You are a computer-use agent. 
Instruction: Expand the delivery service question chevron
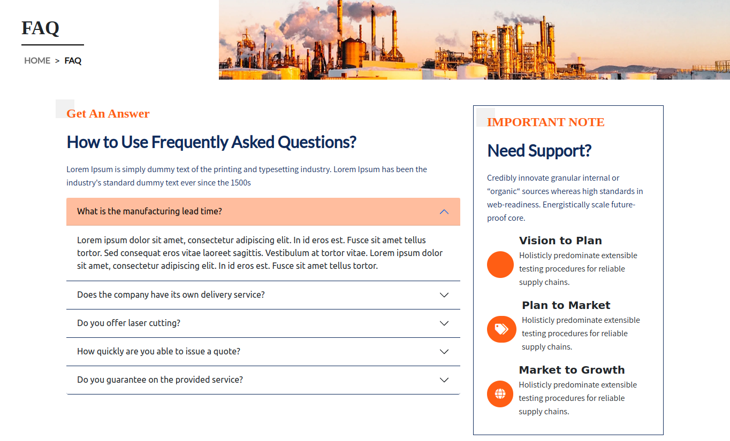tap(444, 295)
